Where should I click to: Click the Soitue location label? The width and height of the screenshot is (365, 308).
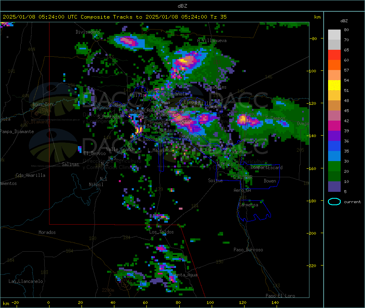coord(215,181)
